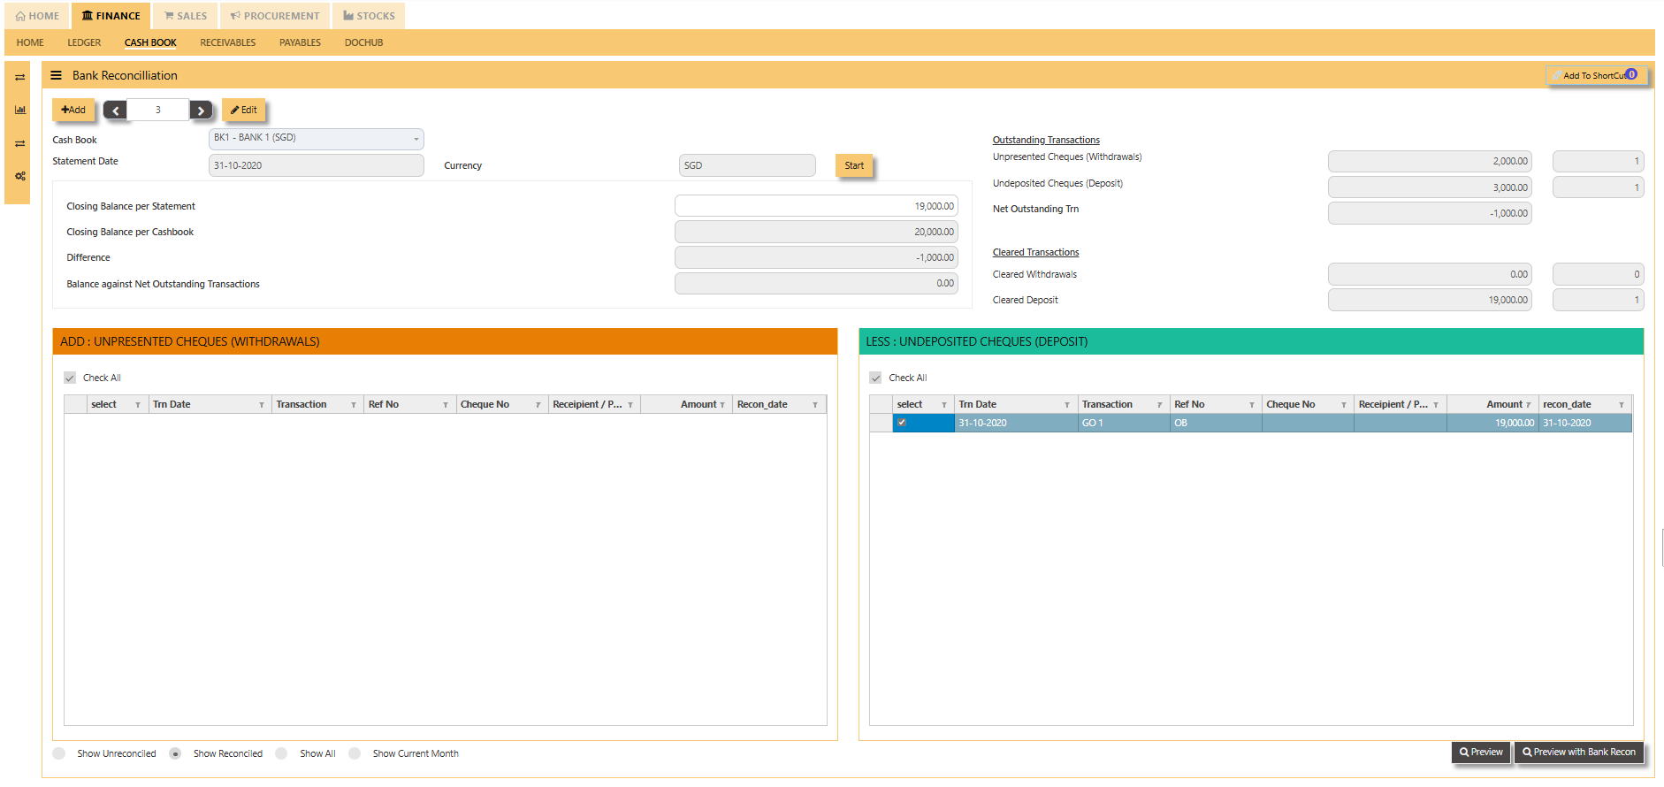Switch to the PROCUREMENT tab
The width and height of the screenshot is (1664, 787).
(275, 16)
